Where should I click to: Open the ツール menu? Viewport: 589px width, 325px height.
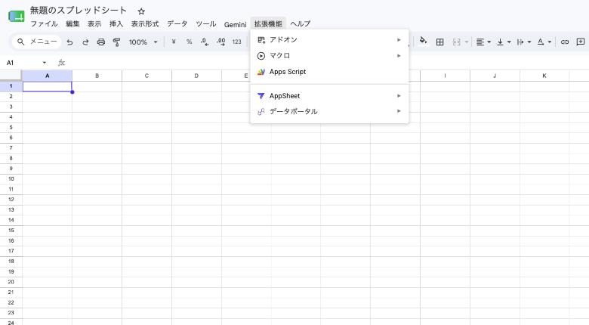click(x=206, y=23)
